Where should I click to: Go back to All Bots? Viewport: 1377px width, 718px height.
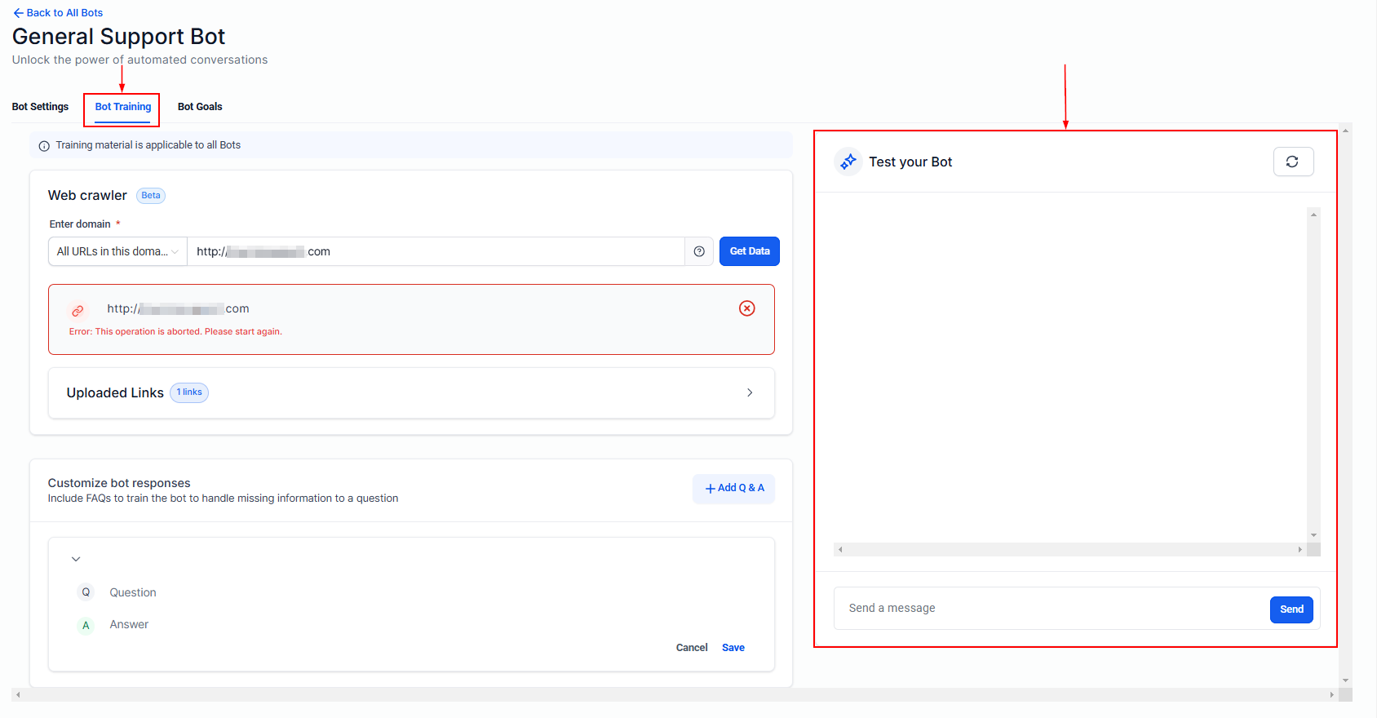click(58, 13)
